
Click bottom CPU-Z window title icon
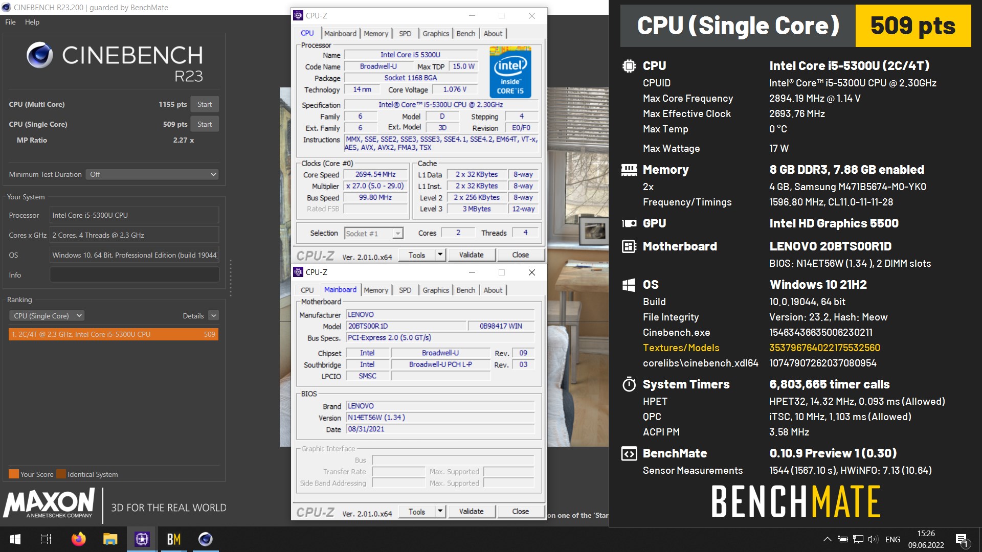pos(298,272)
